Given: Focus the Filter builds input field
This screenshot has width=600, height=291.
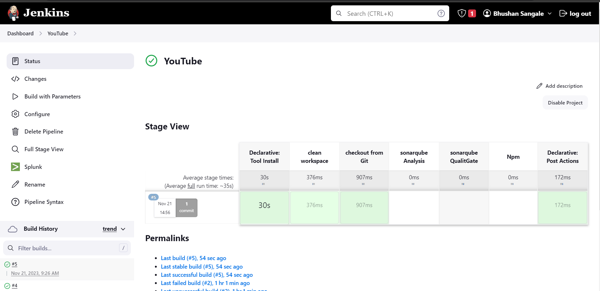Looking at the screenshot, I should (x=67, y=248).
